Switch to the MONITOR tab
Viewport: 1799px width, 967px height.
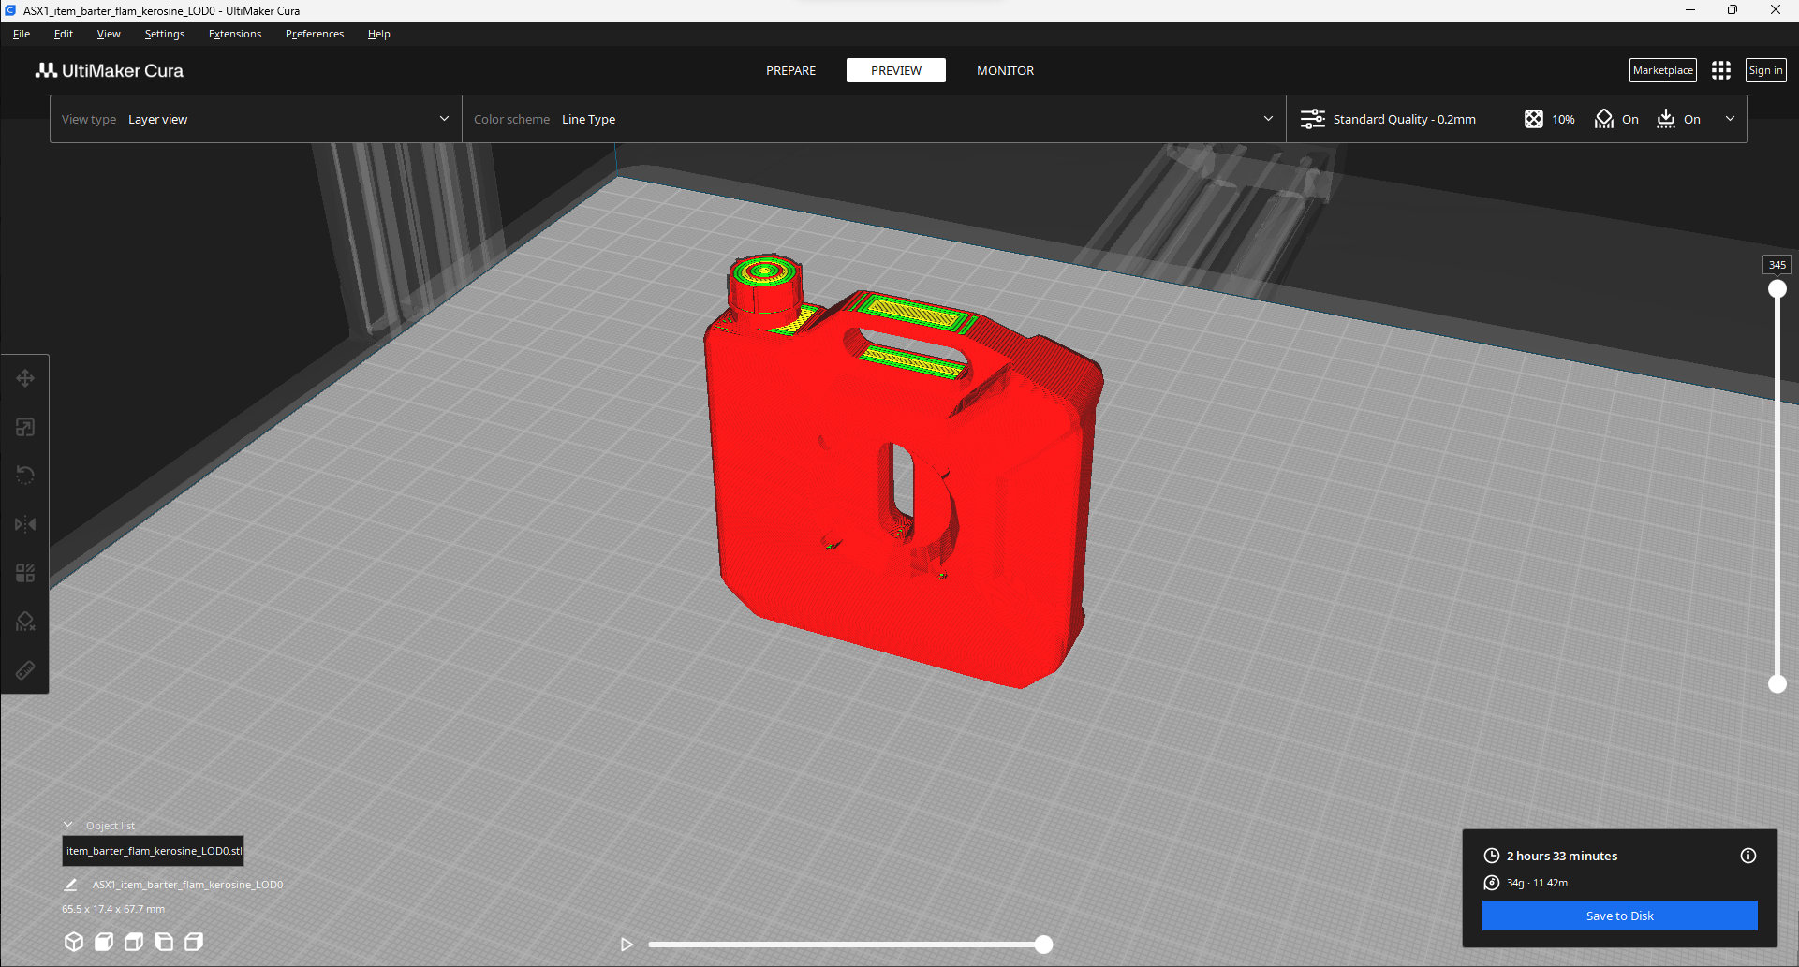1005,70
